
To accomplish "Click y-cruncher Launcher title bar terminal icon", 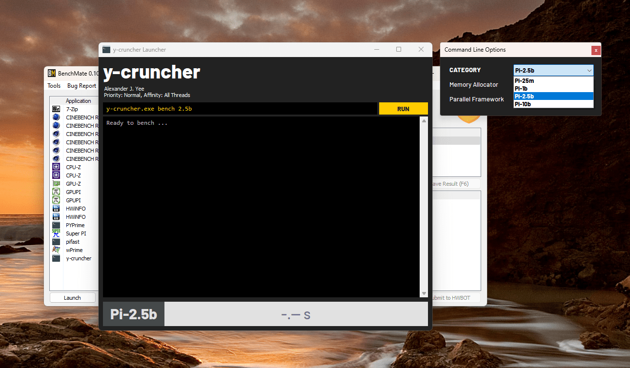I will [x=106, y=50].
